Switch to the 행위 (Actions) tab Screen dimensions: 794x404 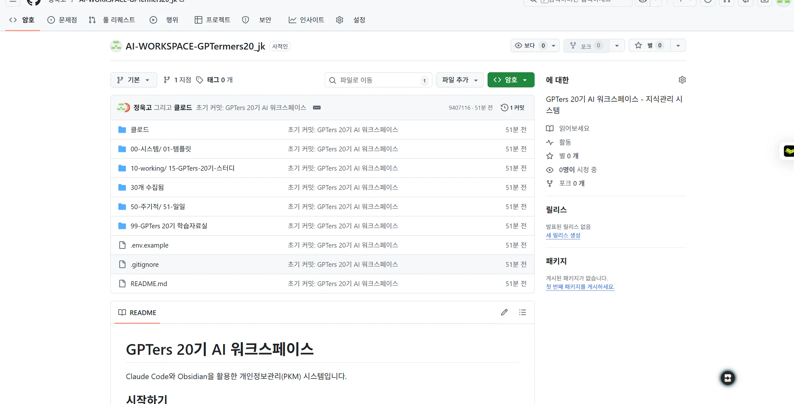[x=164, y=20]
